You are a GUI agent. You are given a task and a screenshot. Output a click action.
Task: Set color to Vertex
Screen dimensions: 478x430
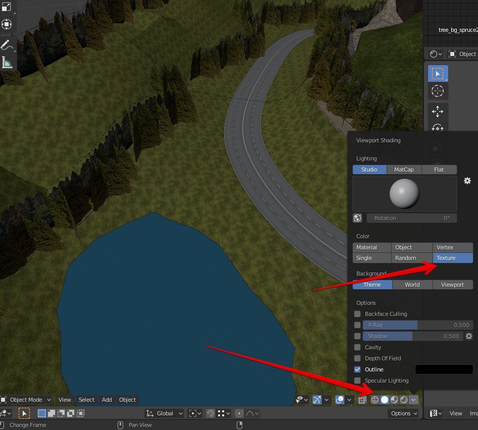[x=453, y=247]
